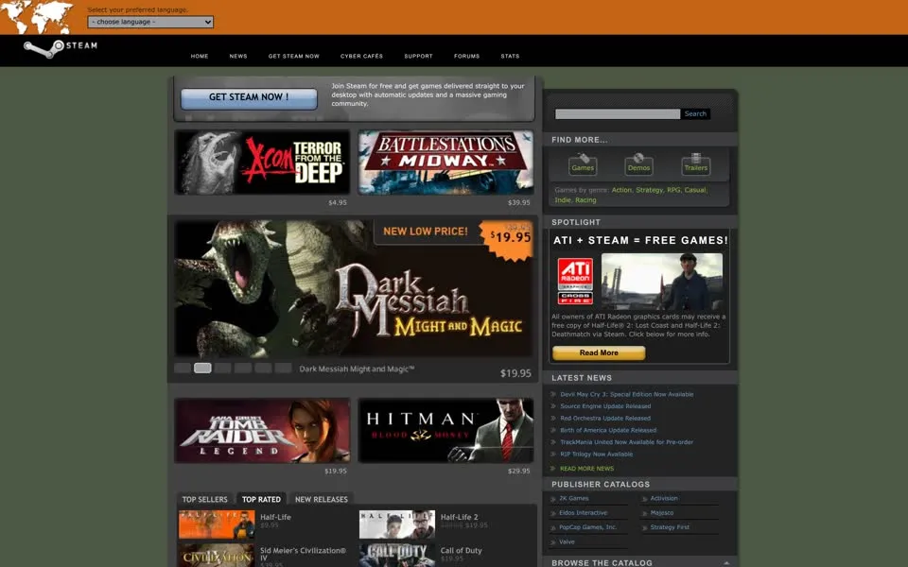Open Birth of America Update Released news
908x567 pixels.
608,431
